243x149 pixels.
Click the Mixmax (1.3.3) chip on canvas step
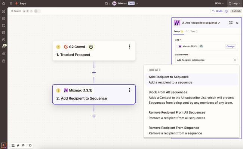coord(78,90)
